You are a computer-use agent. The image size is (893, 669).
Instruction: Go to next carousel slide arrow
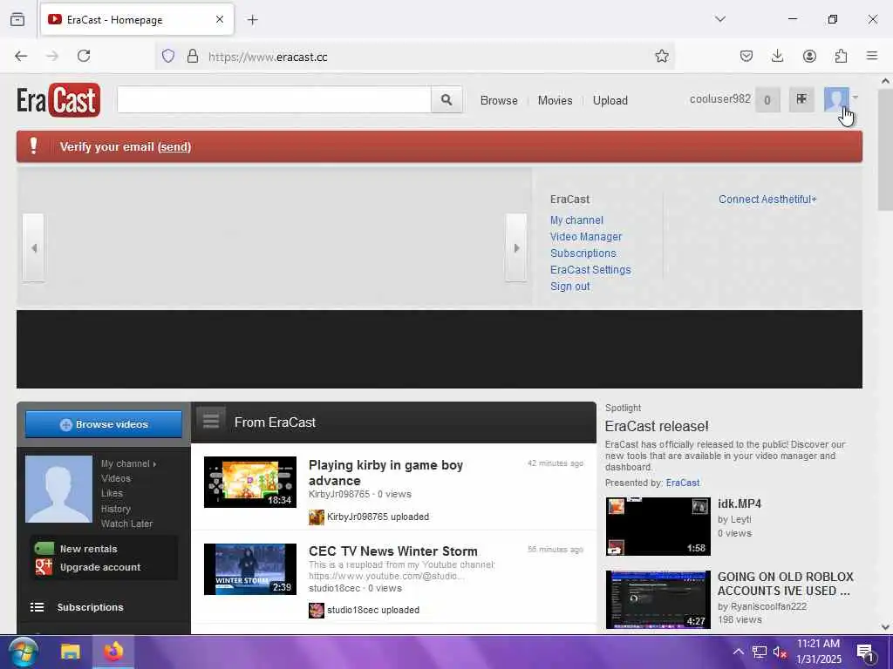(516, 248)
